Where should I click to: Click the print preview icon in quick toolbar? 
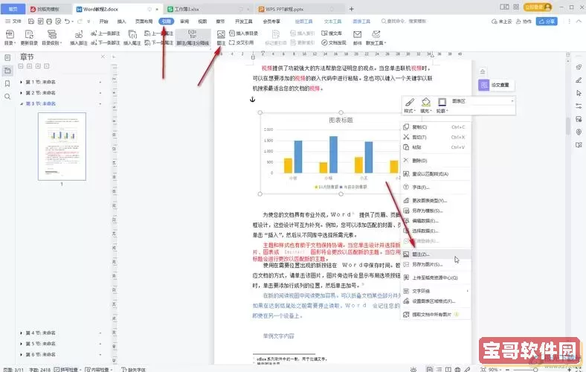tap(58, 22)
